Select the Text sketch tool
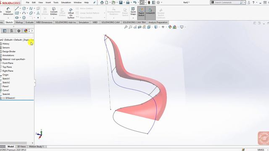 pyautogui.click(x=38, y=13)
